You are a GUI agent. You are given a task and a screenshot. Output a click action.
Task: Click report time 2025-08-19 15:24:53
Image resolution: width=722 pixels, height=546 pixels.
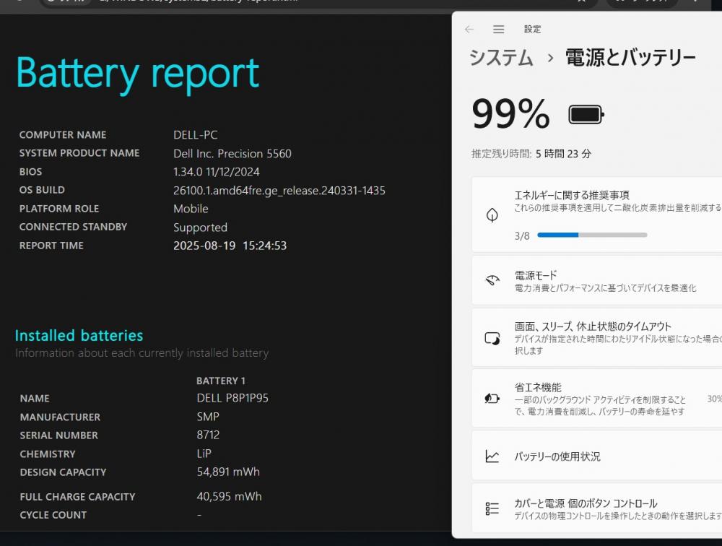click(x=230, y=246)
